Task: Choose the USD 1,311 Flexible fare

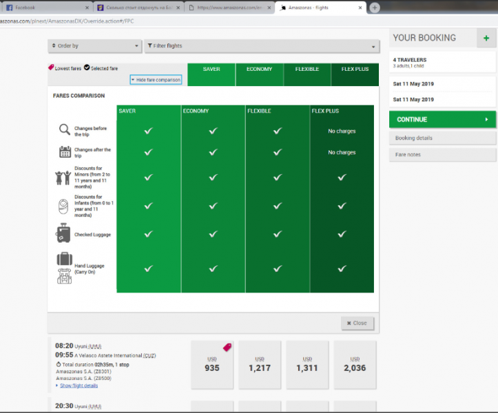Action: pos(307,365)
